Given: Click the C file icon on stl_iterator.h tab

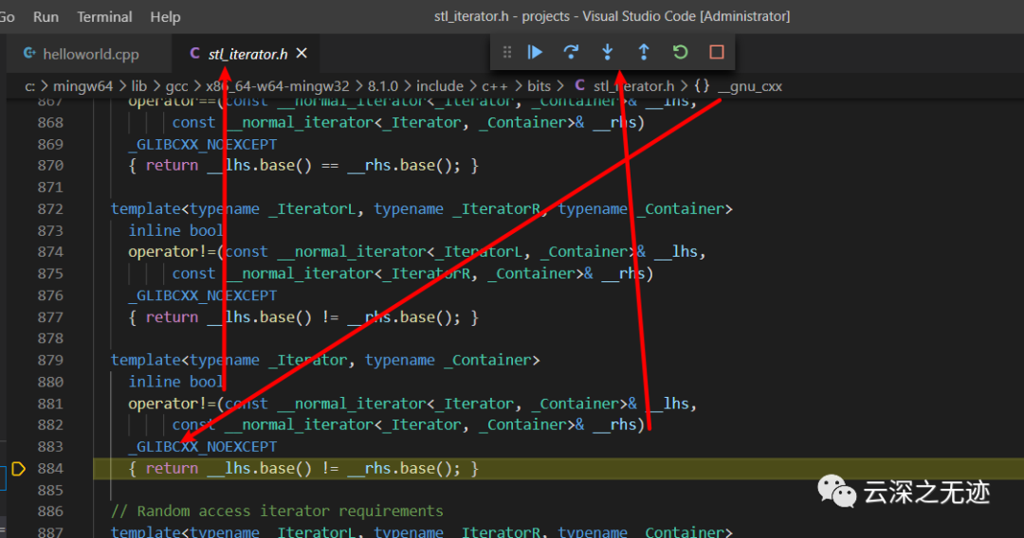Looking at the screenshot, I should 194,53.
